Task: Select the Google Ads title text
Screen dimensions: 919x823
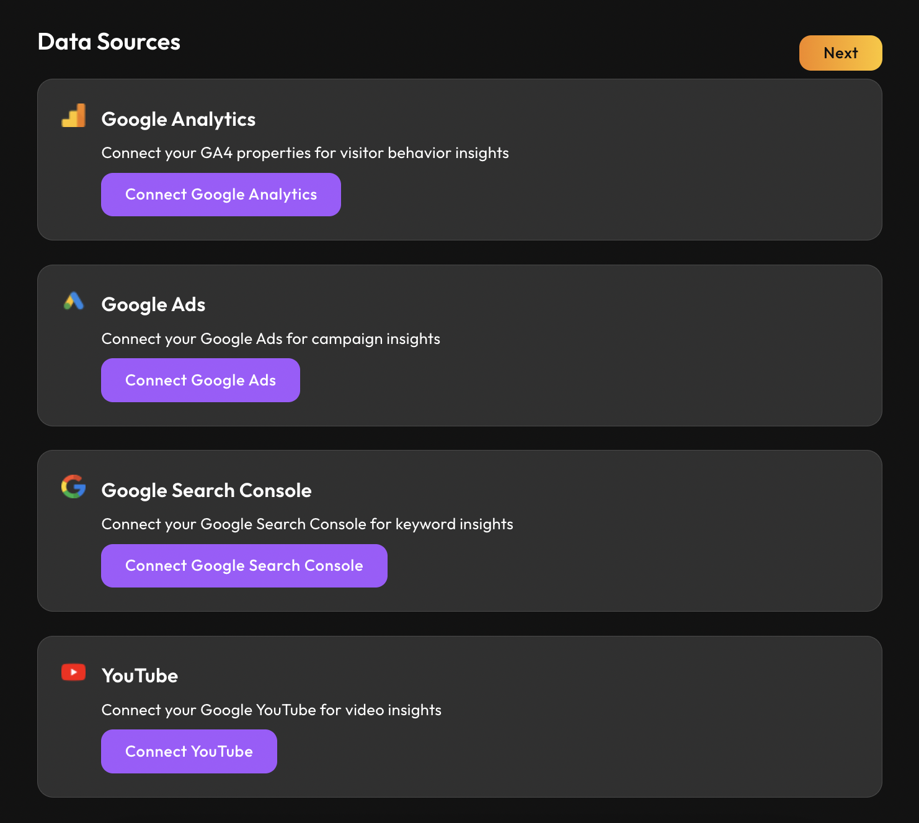Action: (x=153, y=305)
